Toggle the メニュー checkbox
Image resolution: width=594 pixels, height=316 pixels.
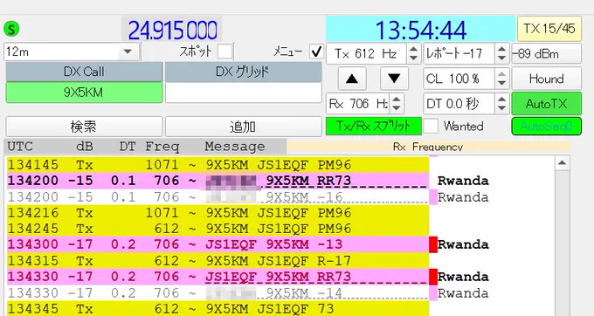(316, 52)
